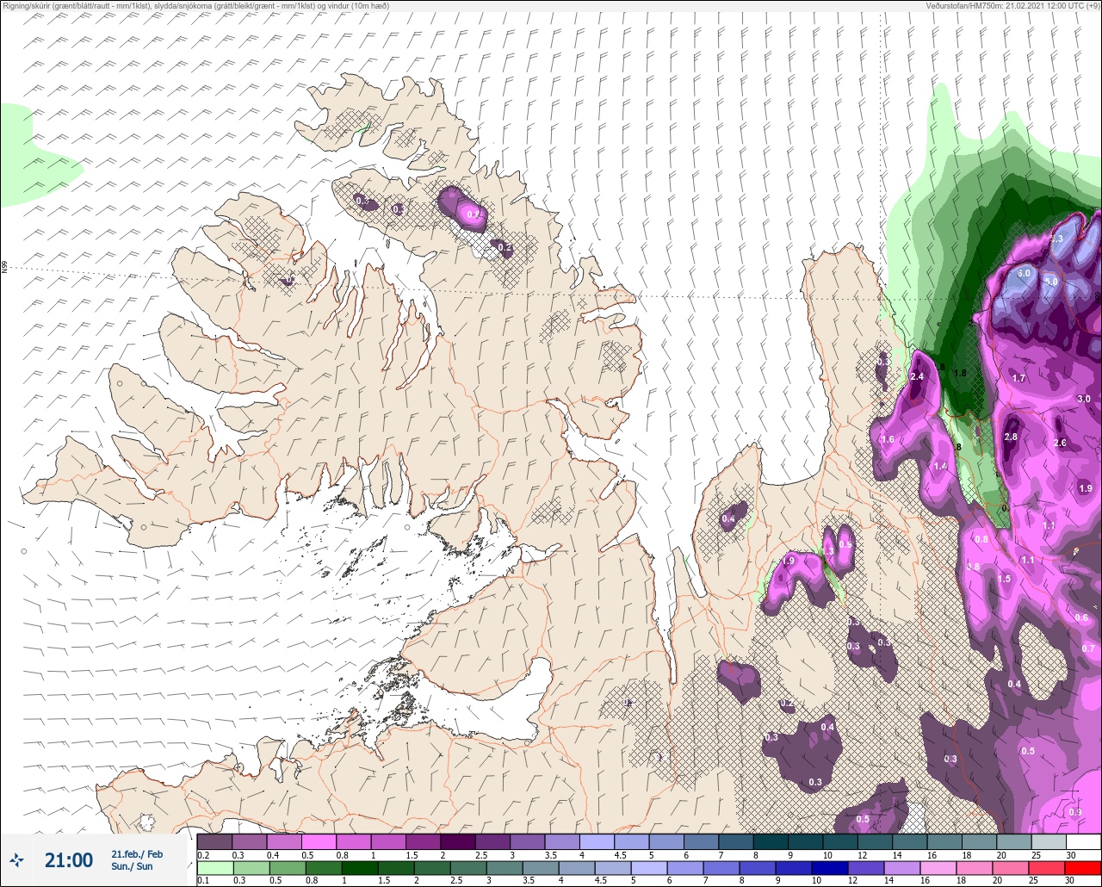Pick the white snow legend swatch labelled 30
This screenshot has height=887, width=1102.
click(1083, 841)
